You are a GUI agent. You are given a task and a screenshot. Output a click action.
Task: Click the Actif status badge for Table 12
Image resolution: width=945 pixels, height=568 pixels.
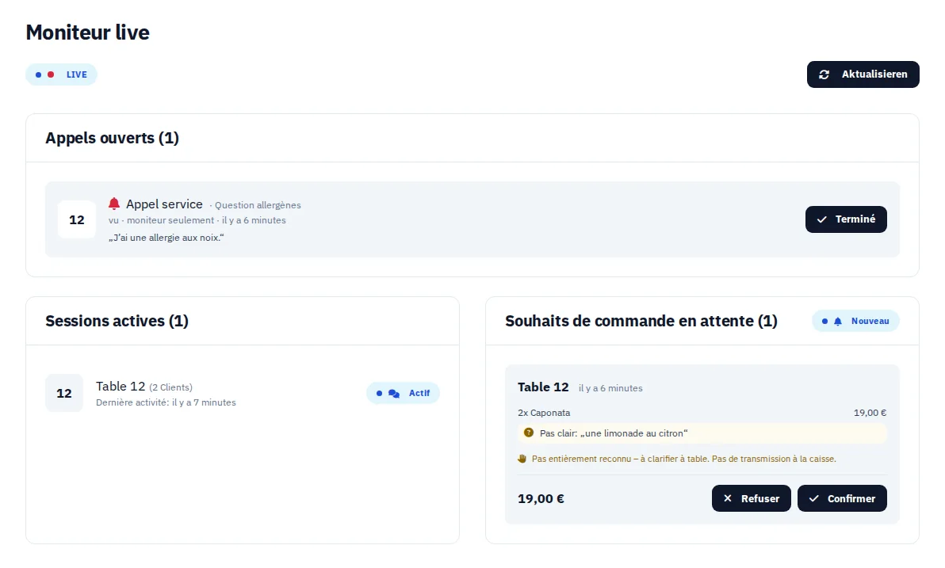(x=403, y=393)
